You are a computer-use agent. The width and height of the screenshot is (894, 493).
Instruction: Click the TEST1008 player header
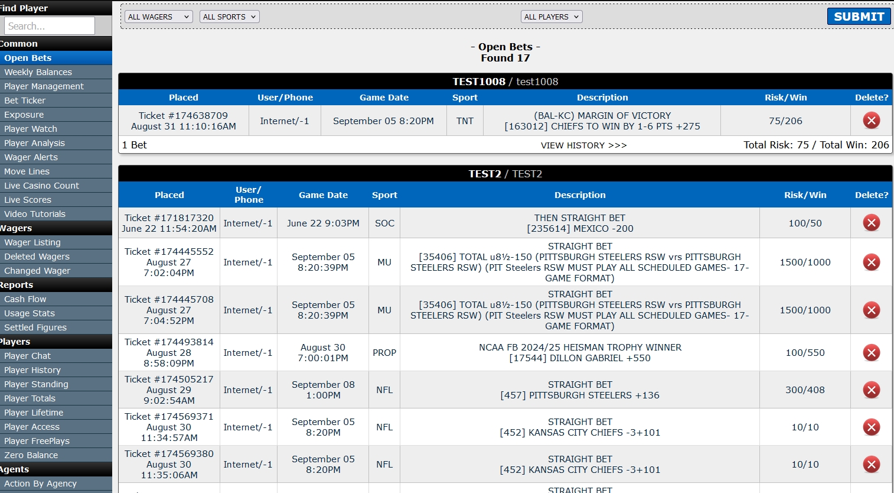point(505,82)
